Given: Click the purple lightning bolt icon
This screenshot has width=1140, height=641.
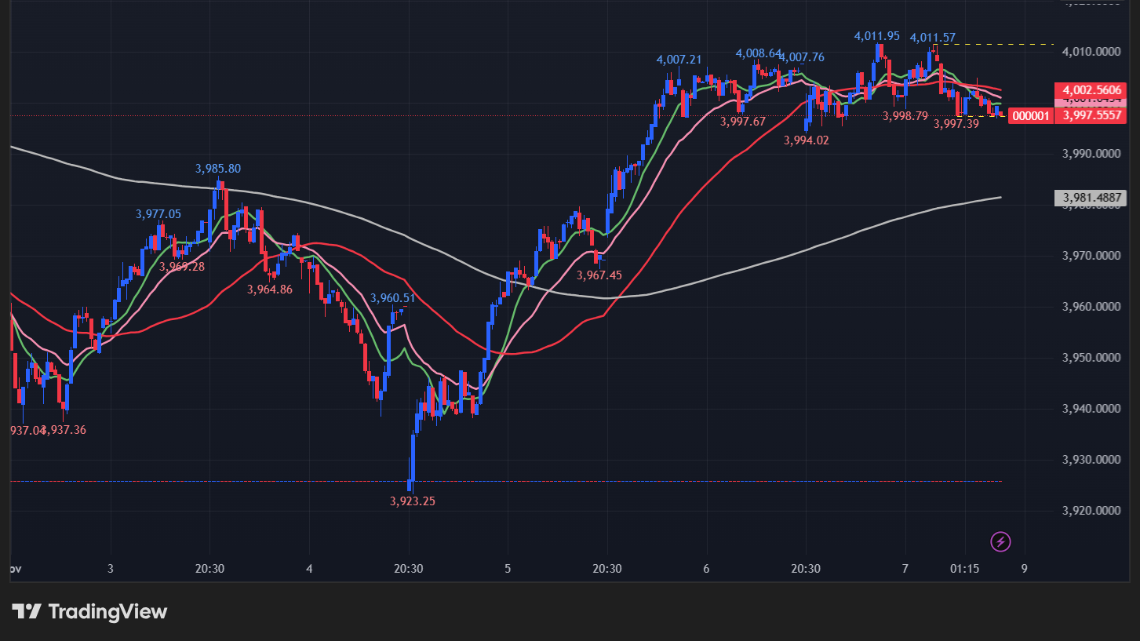Looking at the screenshot, I should pos(1000,541).
